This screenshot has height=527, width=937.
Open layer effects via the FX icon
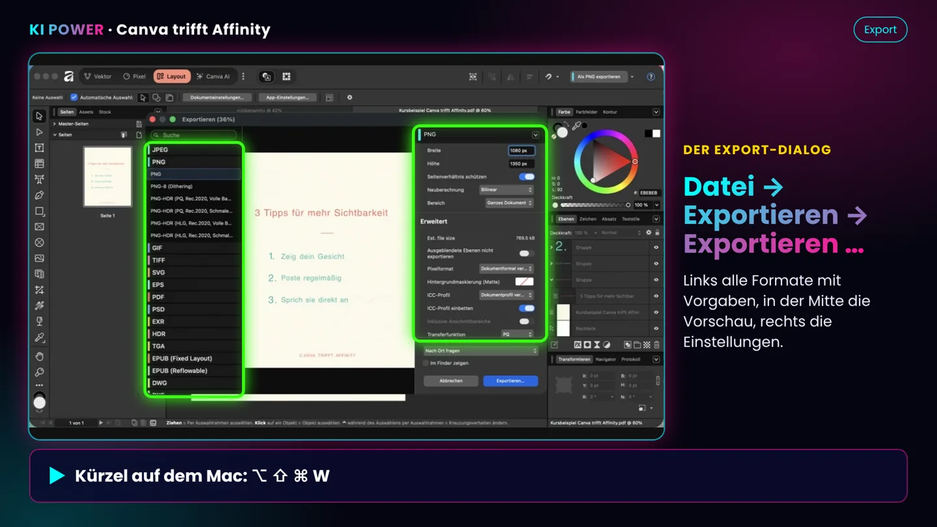pyautogui.click(x=577, y=345)
